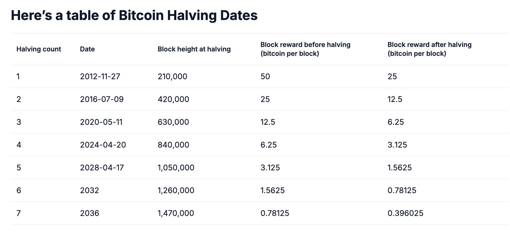Click "Block reward after halving" column header
This screenshot has width=510, height=239.
pos(429,49)
